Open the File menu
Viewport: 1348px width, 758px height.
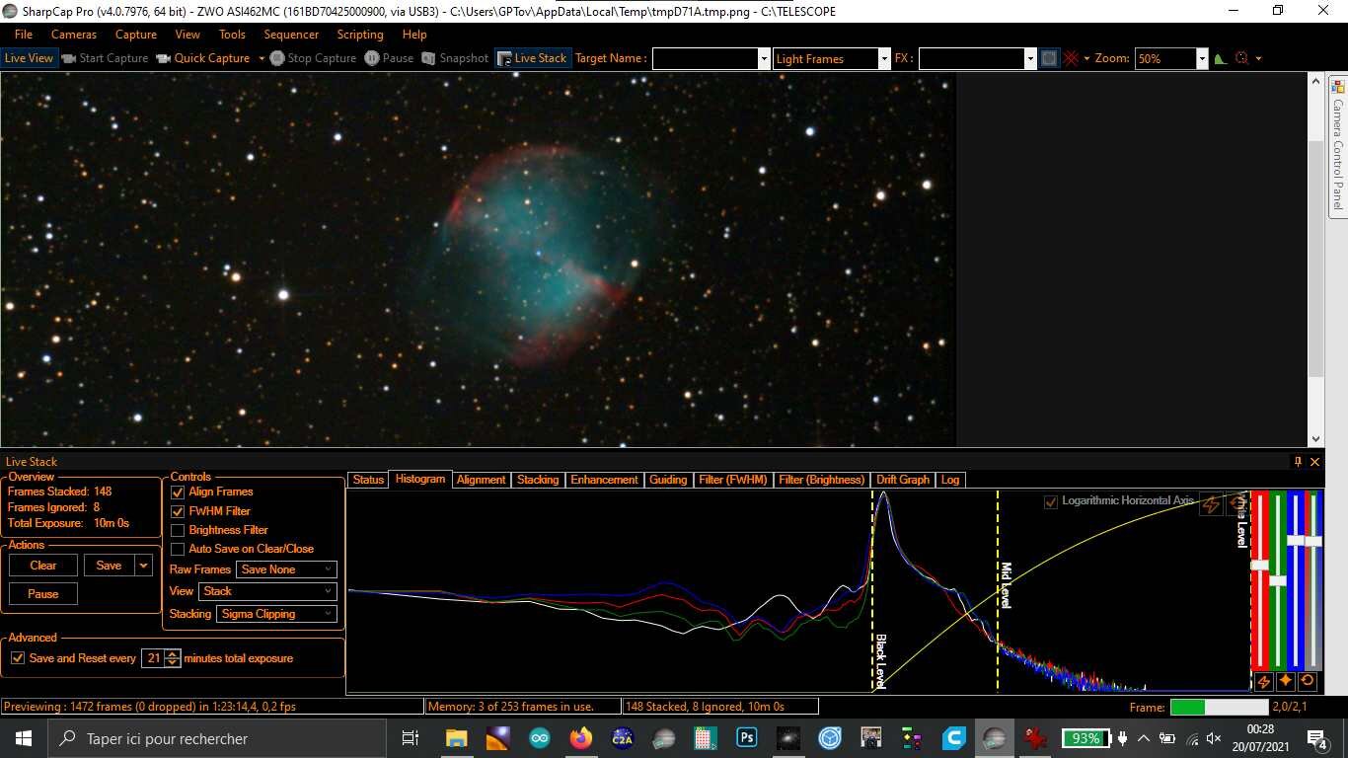point(24,35)
